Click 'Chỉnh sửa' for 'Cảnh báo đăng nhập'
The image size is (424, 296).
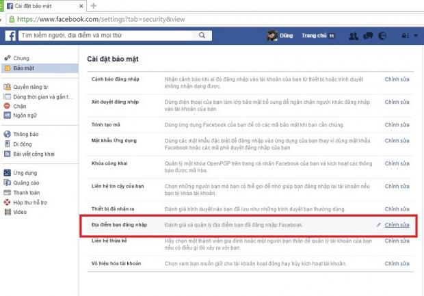(397, 80)
